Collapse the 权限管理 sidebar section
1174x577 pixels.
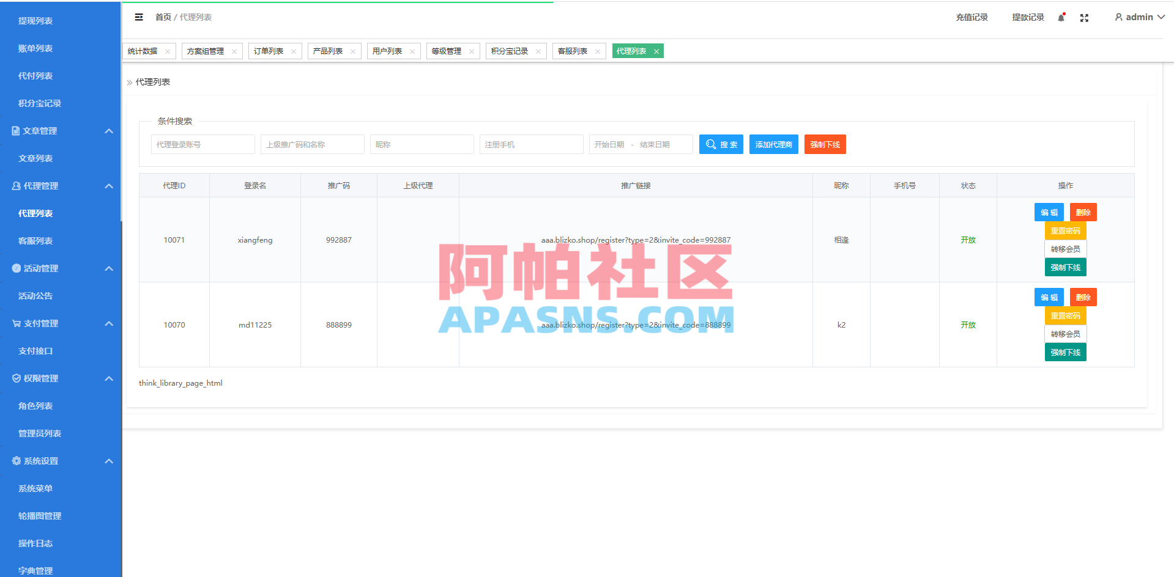(109, 378)
